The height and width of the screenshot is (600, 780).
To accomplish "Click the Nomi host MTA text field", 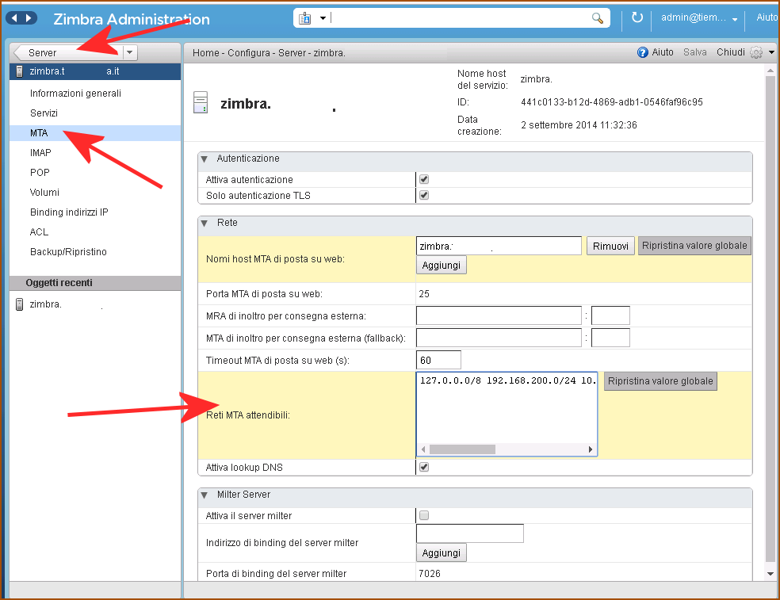I will pos(499,246).
